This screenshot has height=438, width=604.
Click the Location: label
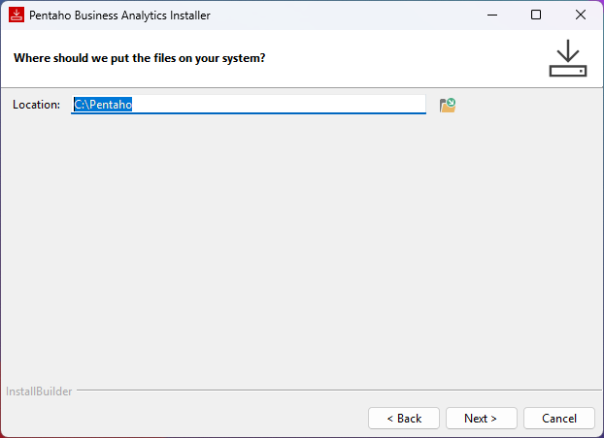[x=37, y=105]
